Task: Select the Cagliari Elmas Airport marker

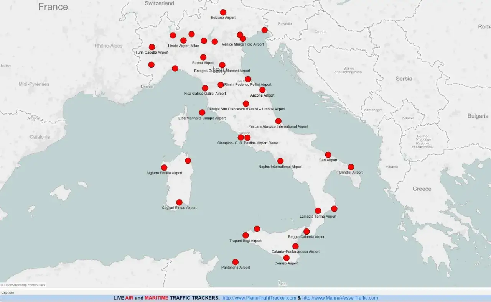Action: (179, 202)
